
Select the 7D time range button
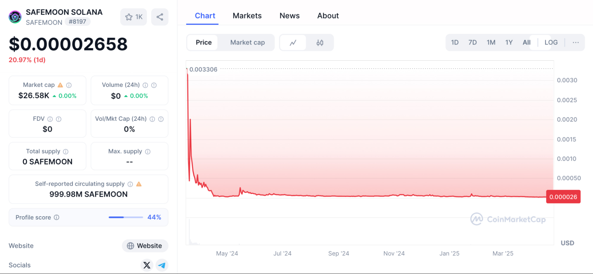pyautogui.click(x=473, y=42)
